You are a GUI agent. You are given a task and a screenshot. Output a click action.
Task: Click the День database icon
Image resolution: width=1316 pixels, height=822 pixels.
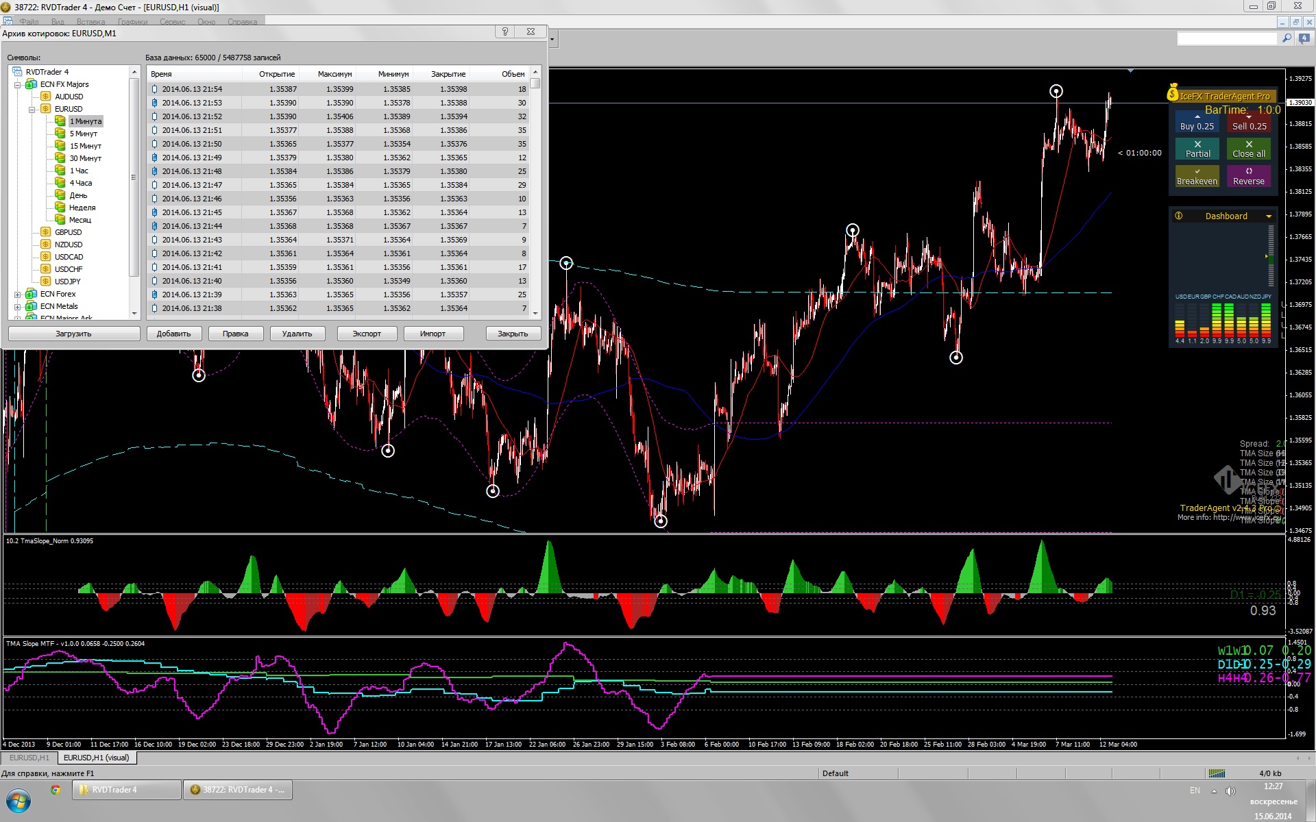(x=60, y=195)
